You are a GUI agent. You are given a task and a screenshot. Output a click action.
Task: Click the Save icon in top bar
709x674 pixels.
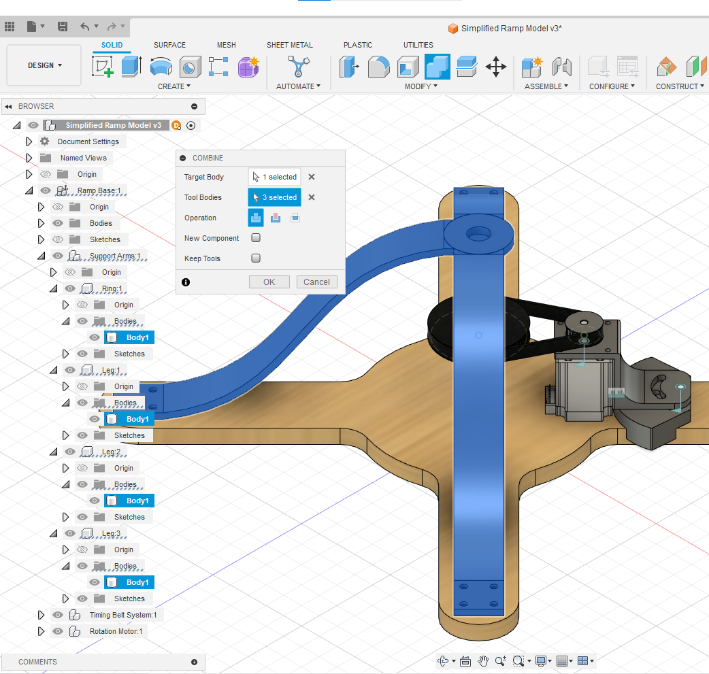(63, 27)
